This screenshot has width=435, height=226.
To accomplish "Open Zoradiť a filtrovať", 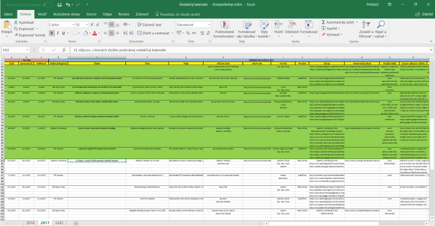I will 366,29.
